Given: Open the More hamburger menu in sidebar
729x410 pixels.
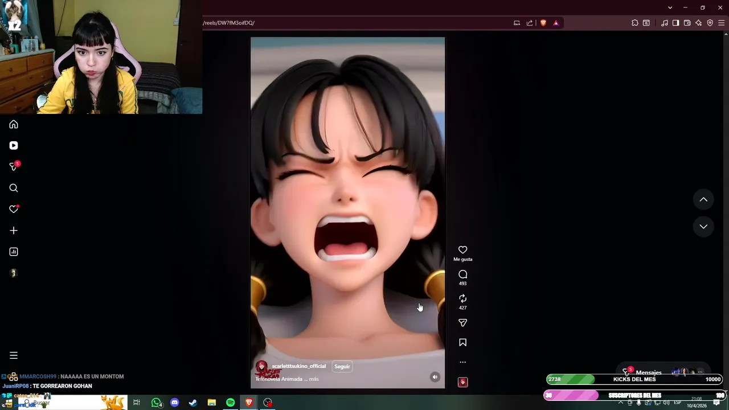Looking at the screenshot, I should pyautogui.click(x=14, y=355).
